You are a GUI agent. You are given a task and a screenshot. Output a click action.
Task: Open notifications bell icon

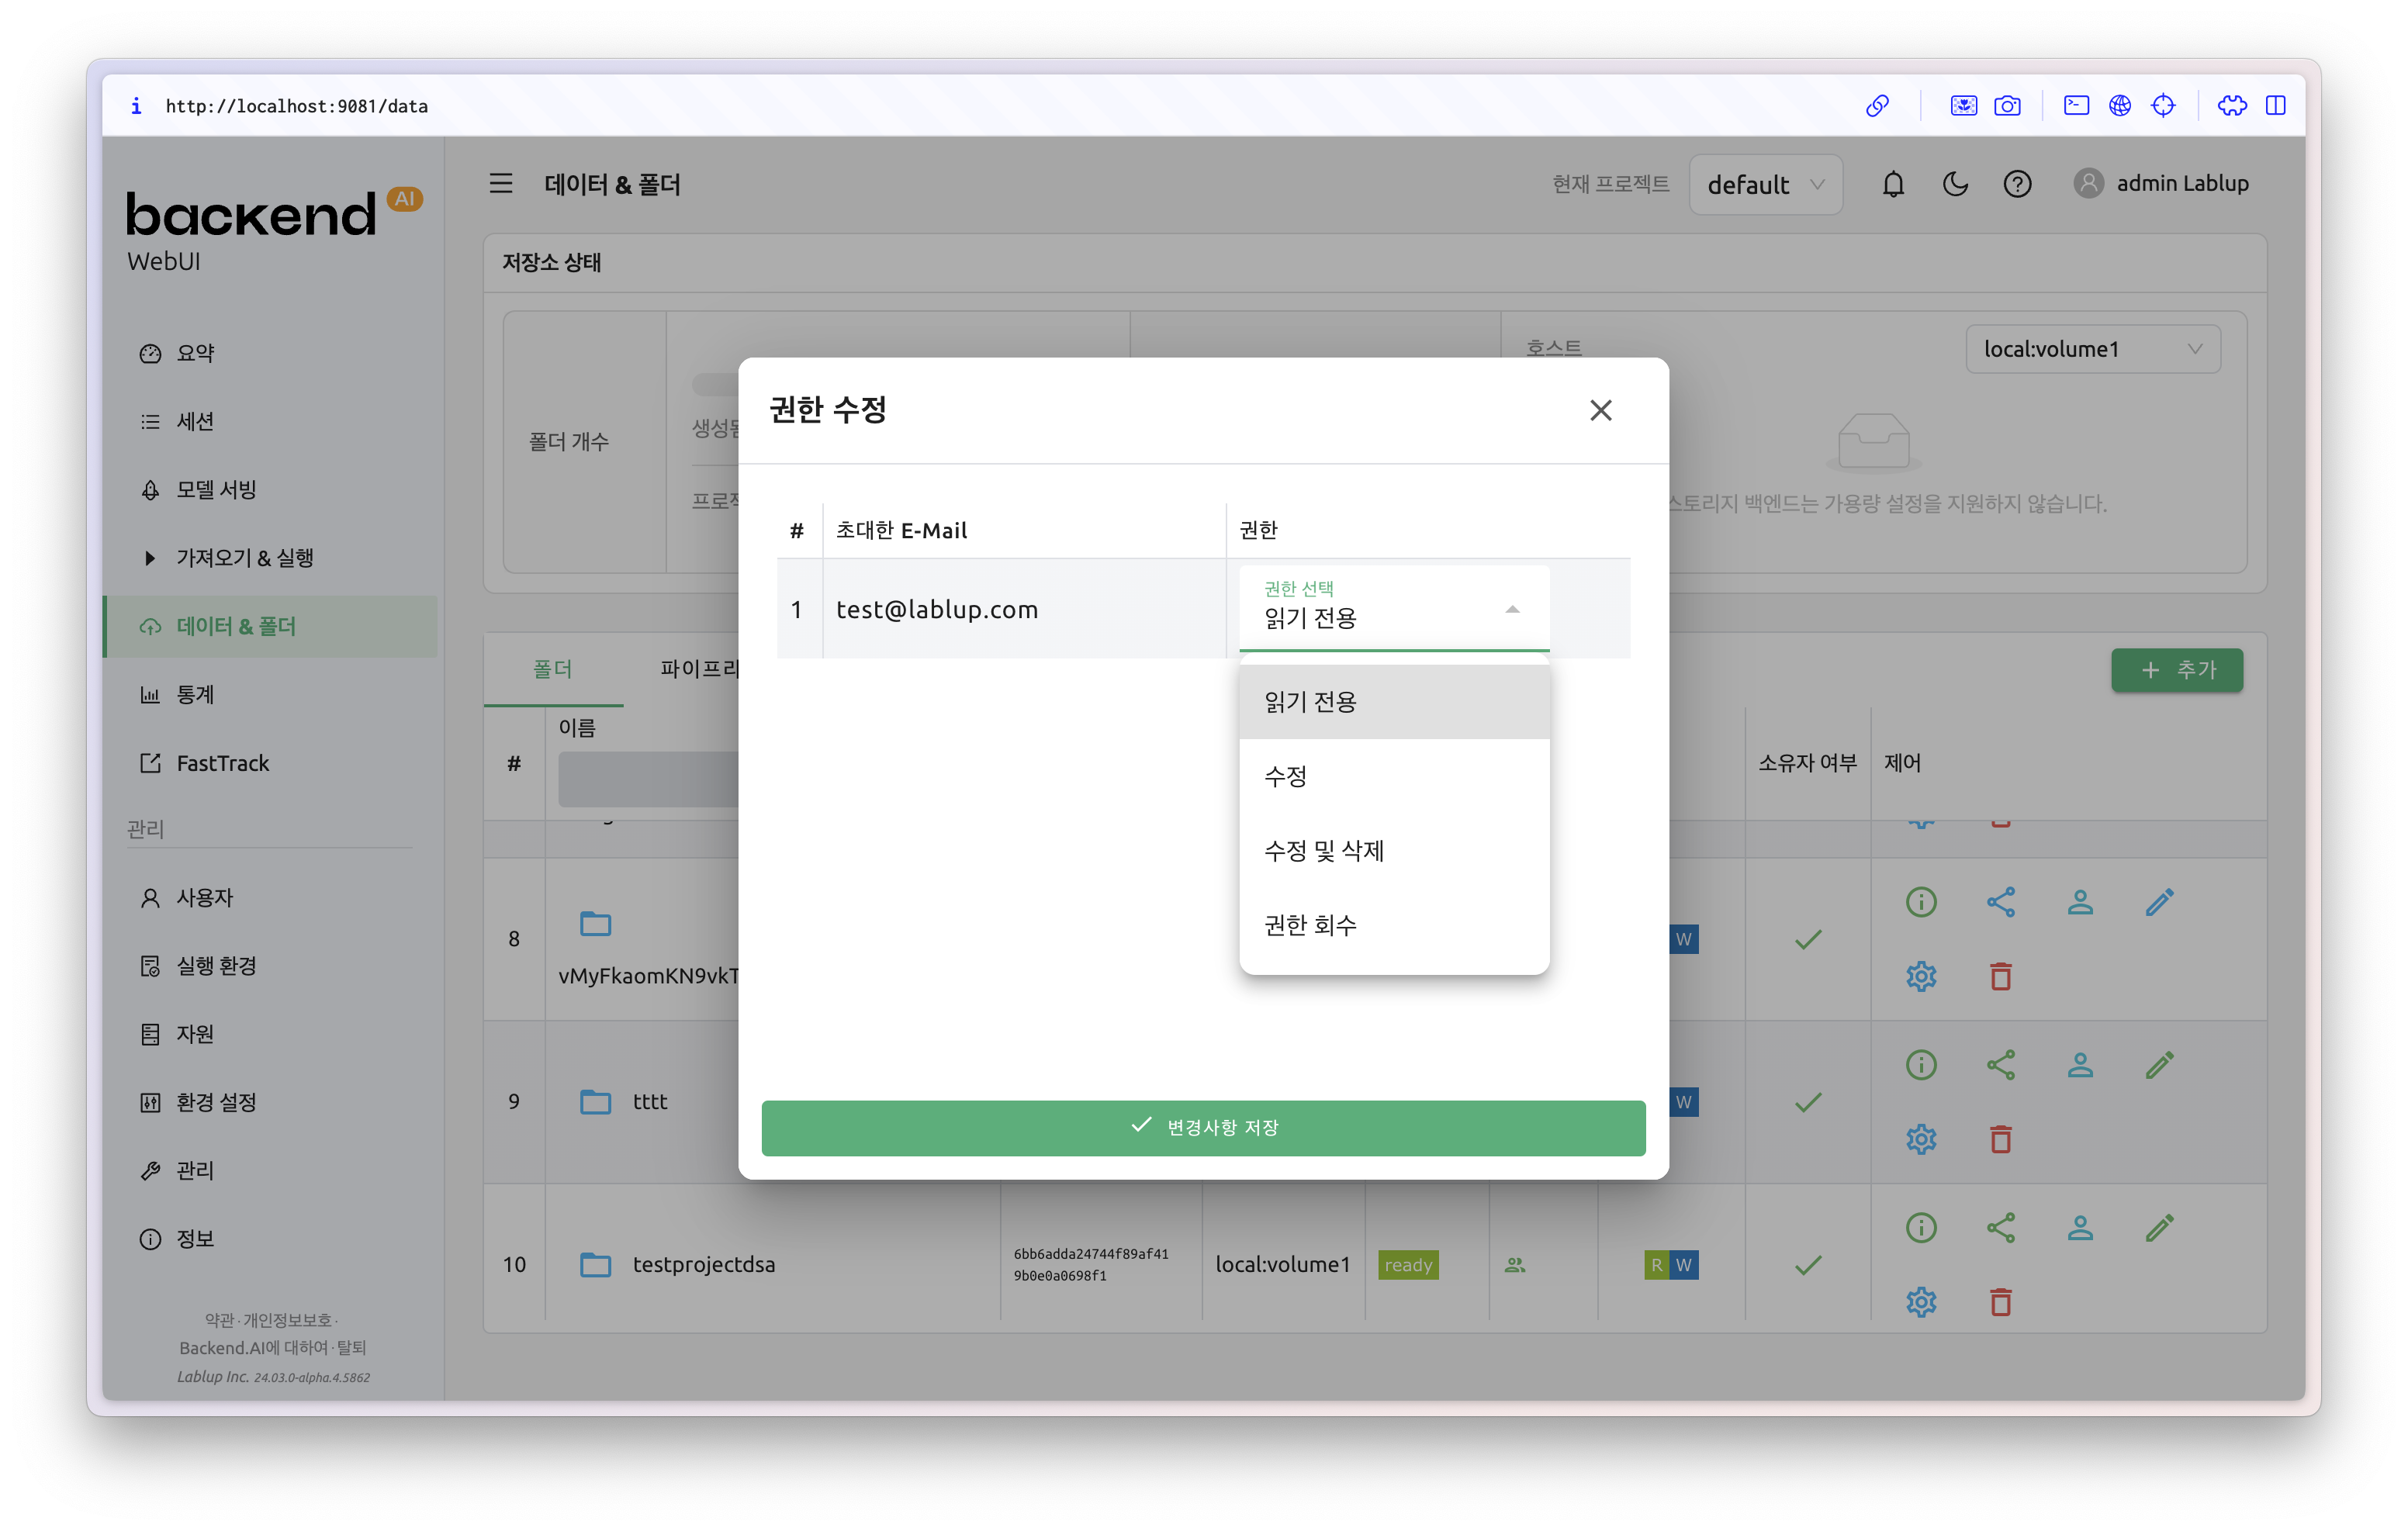tap(1893, 184)
